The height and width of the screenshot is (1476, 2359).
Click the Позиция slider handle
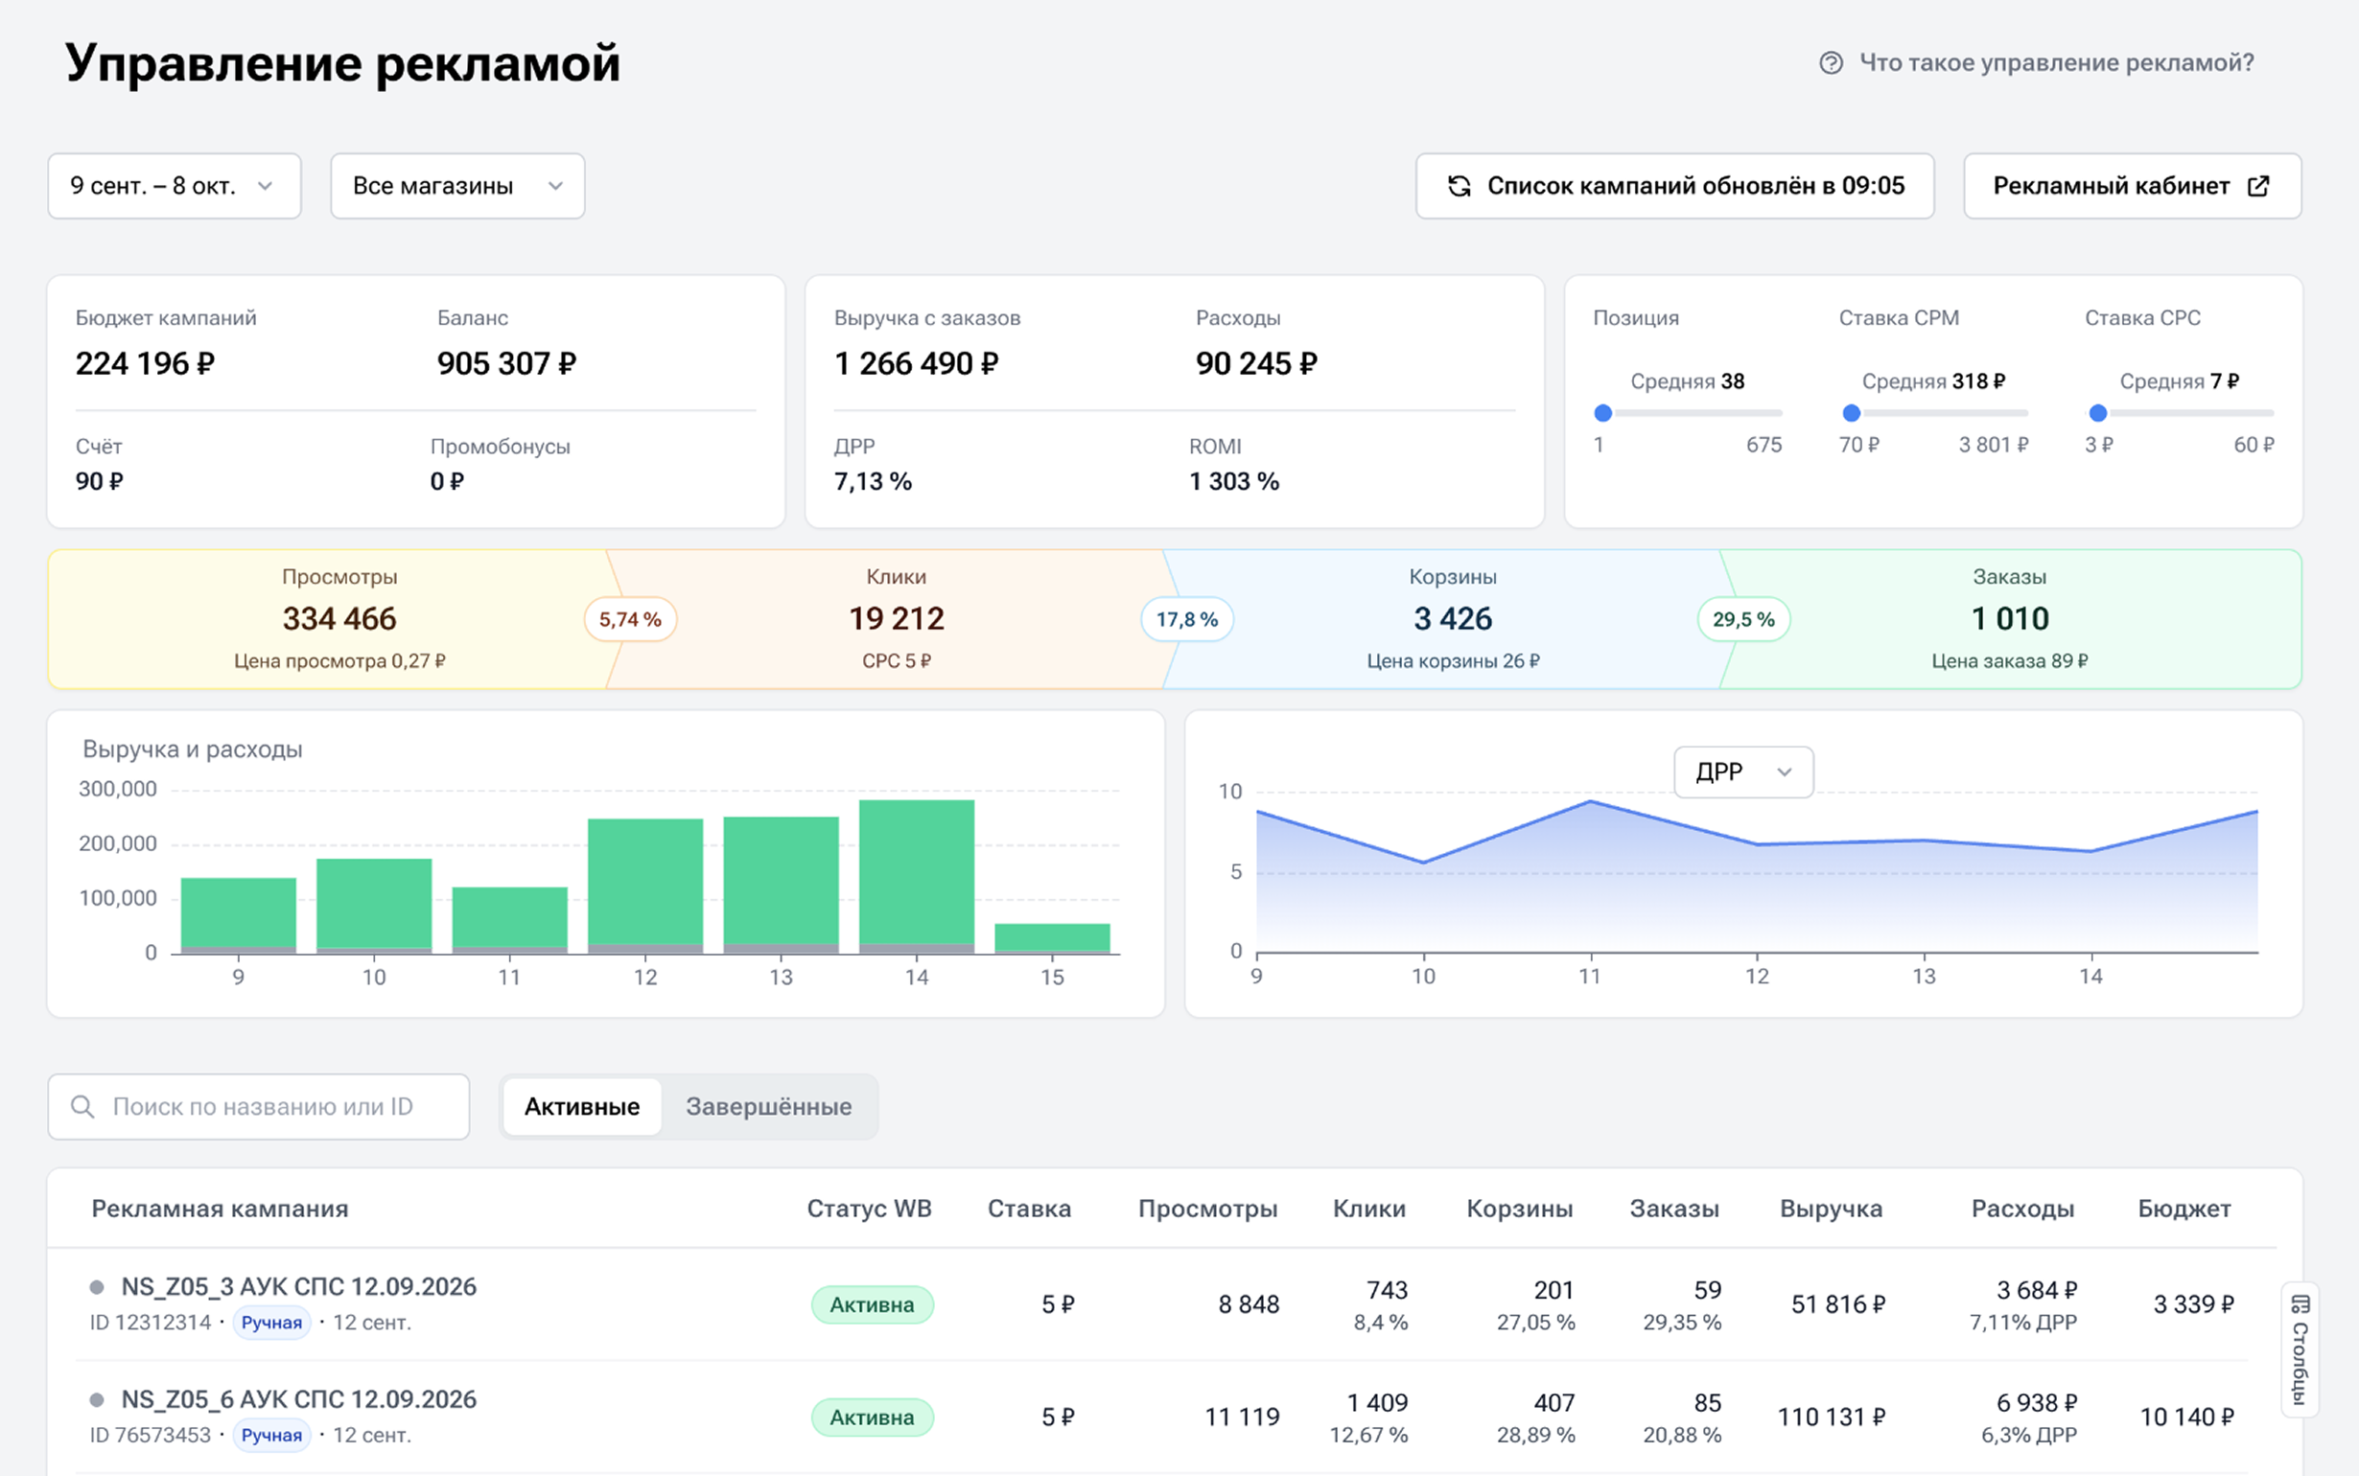pyautogui.click(x=1602, y=413)
